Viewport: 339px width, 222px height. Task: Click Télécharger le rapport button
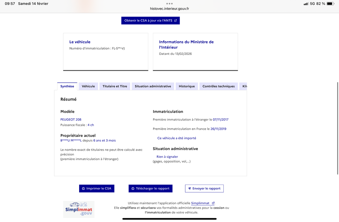(x=150, y=188)
